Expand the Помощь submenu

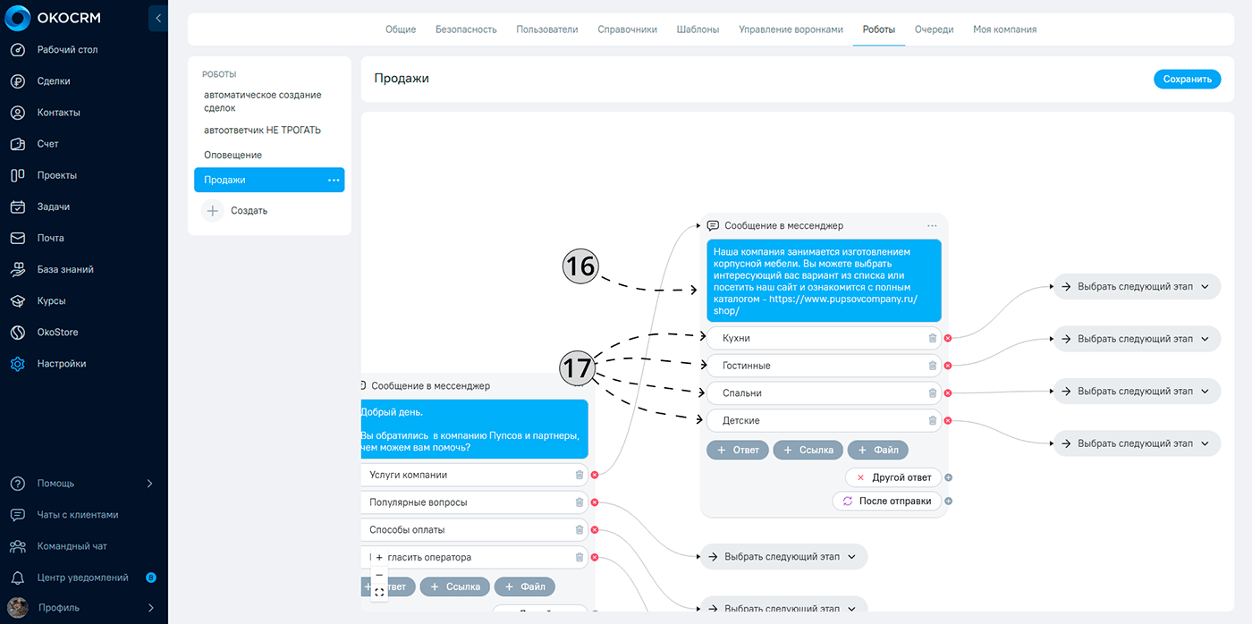(x=149, y=484)
